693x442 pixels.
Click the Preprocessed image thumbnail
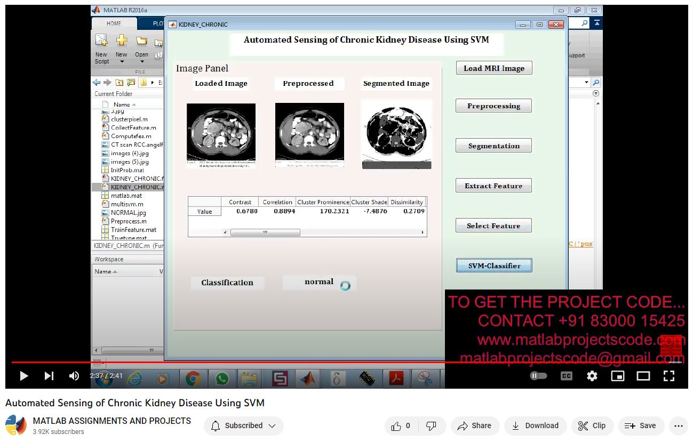coord(309,135)
